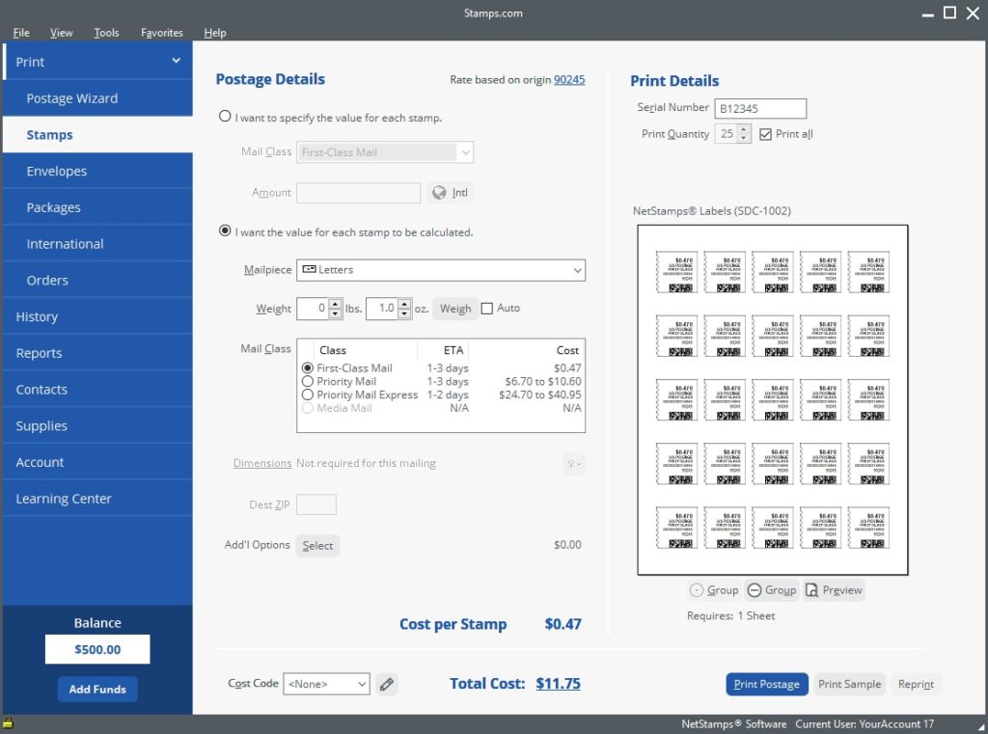Image resolution: width=988 pixels, height=734 pixels.
Task: Click Select for Add'l Options
Action: pyautogui.click(x=317, y=546)
